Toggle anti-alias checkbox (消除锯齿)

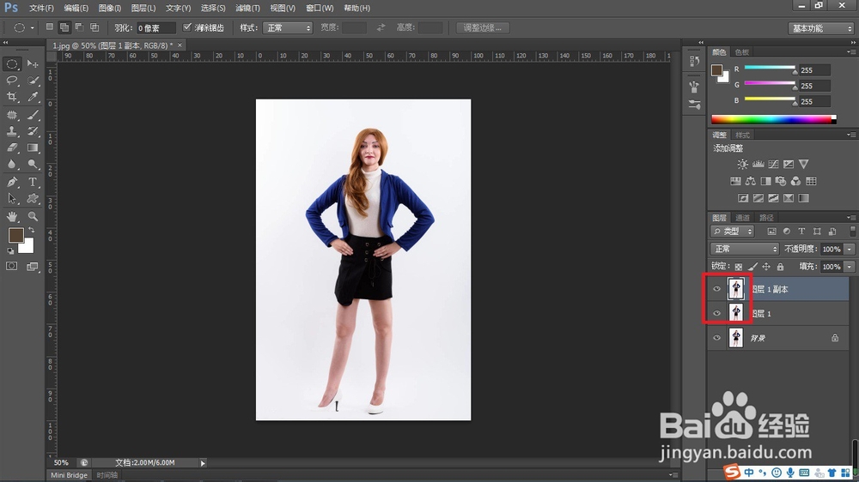pos(187,27)
